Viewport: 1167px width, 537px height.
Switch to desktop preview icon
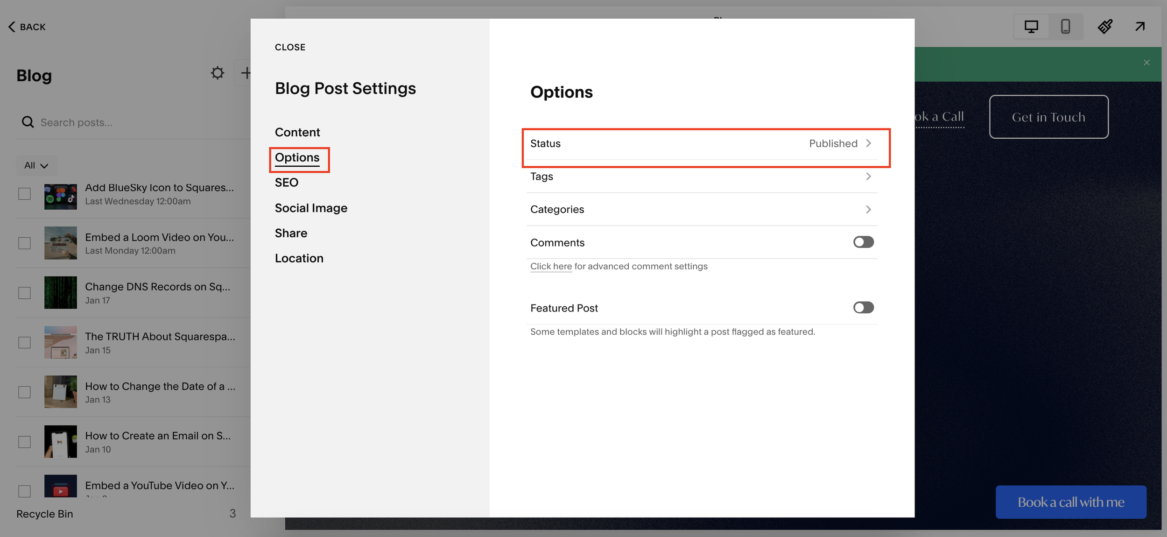[x=1031, y=27]
